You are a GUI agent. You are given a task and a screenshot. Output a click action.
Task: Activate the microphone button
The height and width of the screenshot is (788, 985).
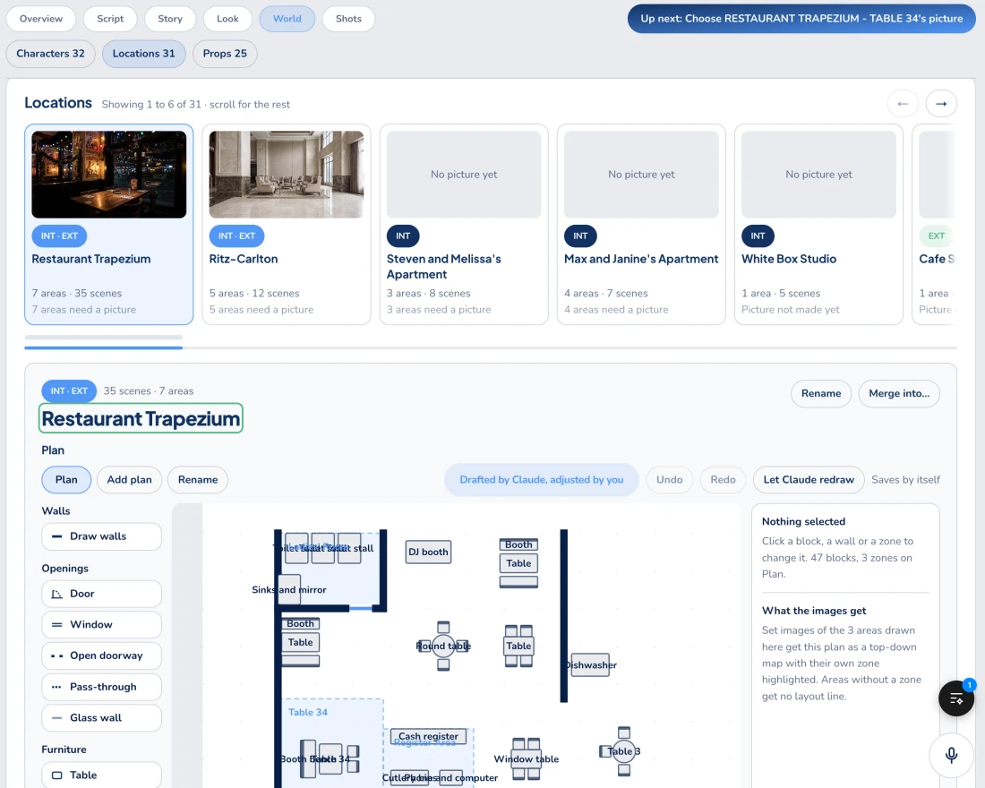(952, 755)
